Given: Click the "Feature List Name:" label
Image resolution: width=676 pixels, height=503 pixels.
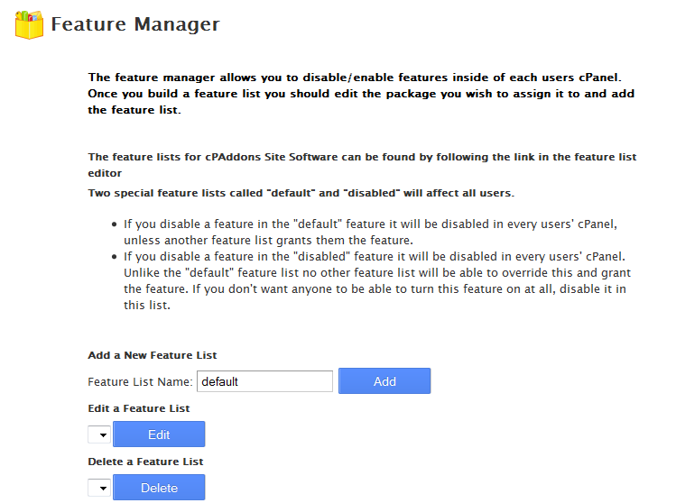Looking at the screenshot, I should coord(140,381).
